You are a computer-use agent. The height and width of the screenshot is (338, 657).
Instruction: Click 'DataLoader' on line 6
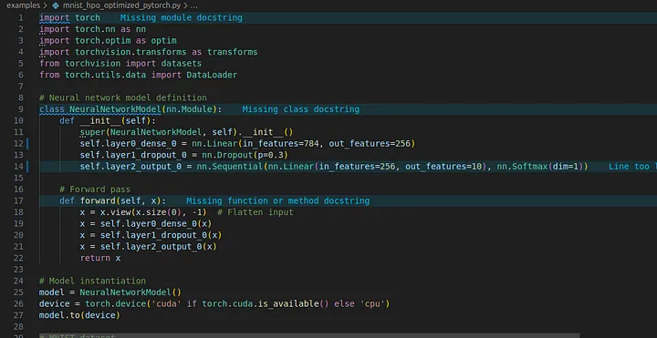click(x=212, y=76)
